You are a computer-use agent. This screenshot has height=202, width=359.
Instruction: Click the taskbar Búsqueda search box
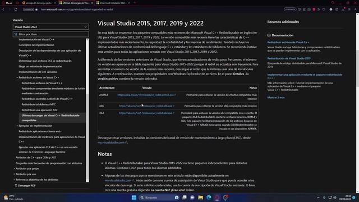pos(159,198)
